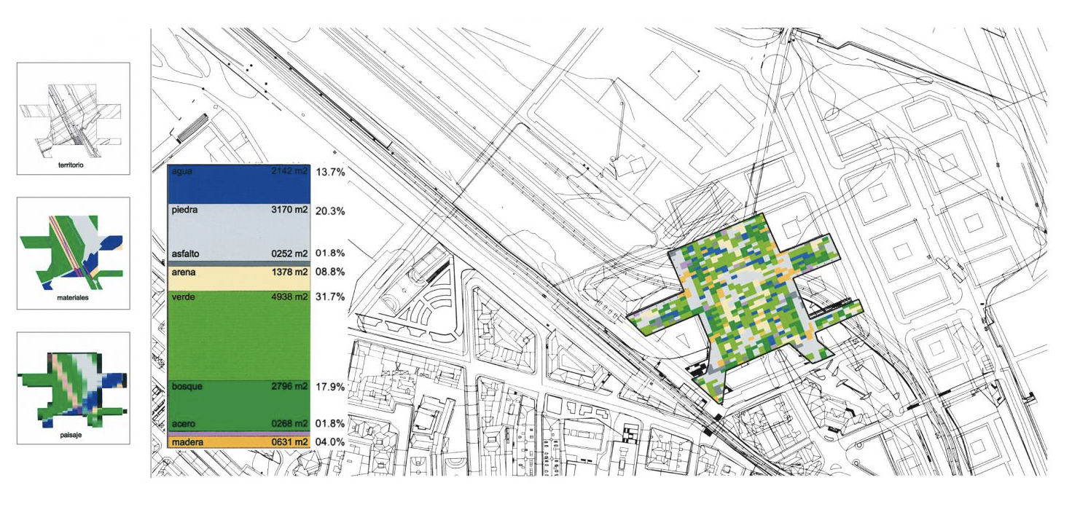The height and width of the screenshot is (507, 1080).
Task: Click the '1378 m2' area value
Action: point(289,272)
